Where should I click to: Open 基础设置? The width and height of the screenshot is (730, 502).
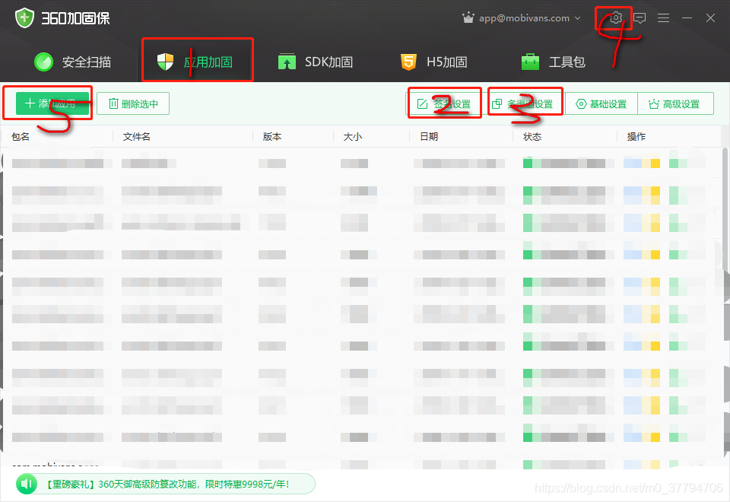601,104
